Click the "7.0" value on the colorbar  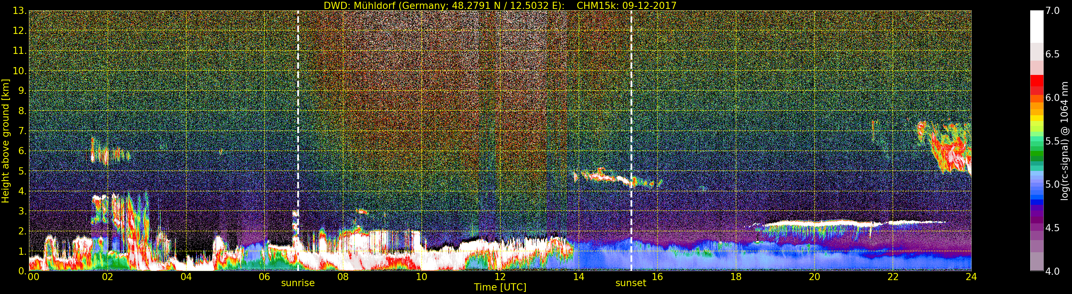coord(1052,11)
